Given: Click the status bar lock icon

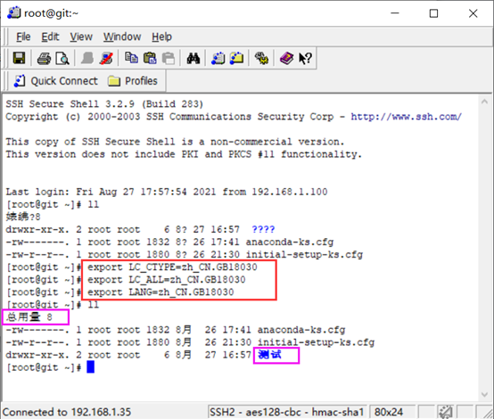Looking at the screenshot, I should (445, 412).
